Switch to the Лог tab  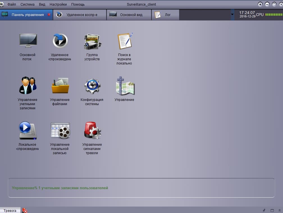point(166,15)
